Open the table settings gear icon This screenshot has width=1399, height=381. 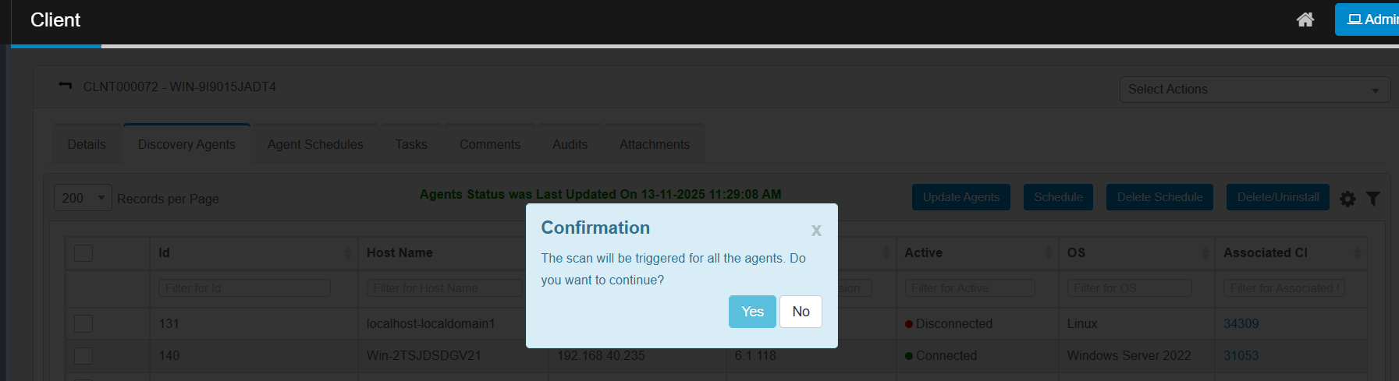[1348, 199]
